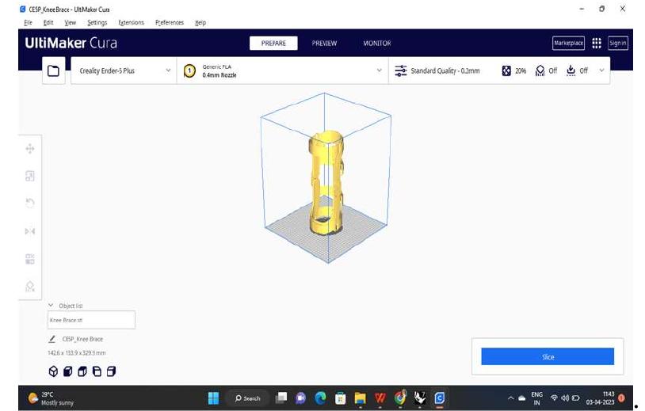Switch to the MONITOR stage tab
Viewport: 645px width, 411px height.
[x=377, y=43]
